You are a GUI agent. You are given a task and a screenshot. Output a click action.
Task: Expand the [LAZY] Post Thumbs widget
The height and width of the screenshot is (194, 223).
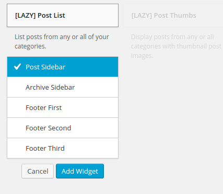(x=173, y=16)
